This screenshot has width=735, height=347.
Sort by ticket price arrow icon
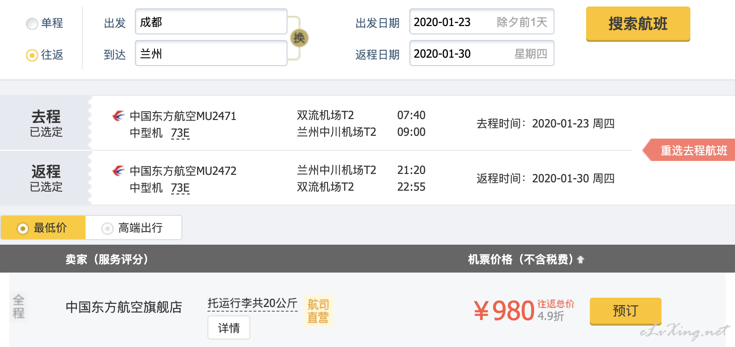[580, 260]
